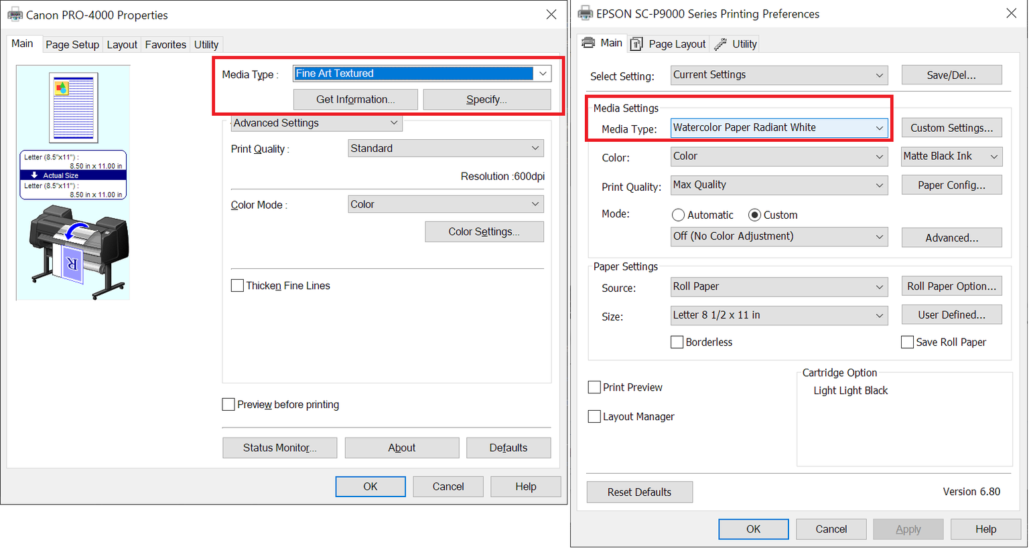The width and height of the screenshot is (1029, 548).
Task: Select the Automatic mode radio button
Action: coord(678,215)
